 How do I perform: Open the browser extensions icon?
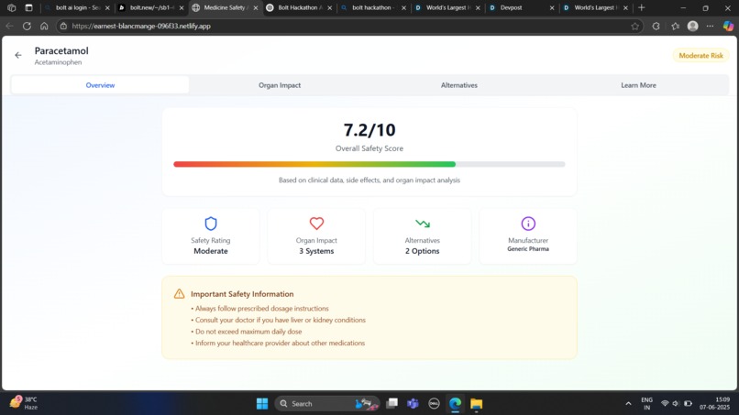[x=656, y=27]
